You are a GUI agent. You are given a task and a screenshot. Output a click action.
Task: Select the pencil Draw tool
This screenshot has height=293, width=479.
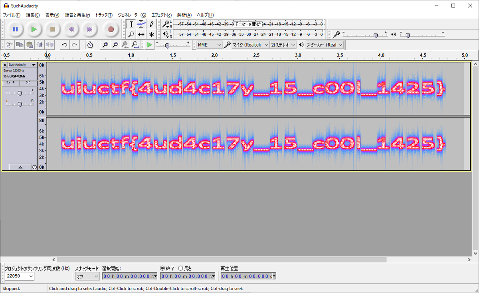pyautogui.click(x=151, y=24)
